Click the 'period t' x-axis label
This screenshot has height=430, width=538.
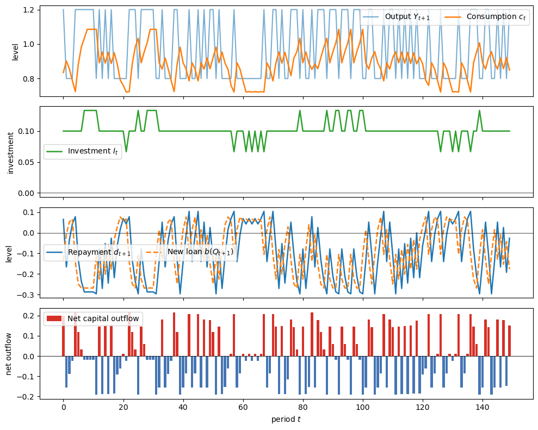(286, 419)
